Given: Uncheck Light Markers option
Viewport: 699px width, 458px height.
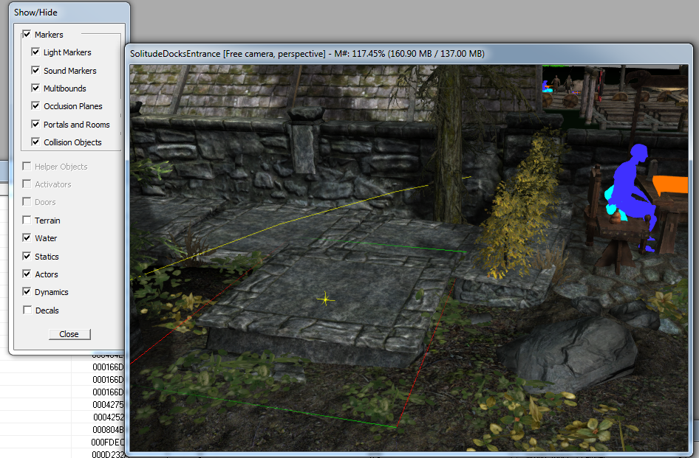Looking at the screenshot, I should [35, 52].
